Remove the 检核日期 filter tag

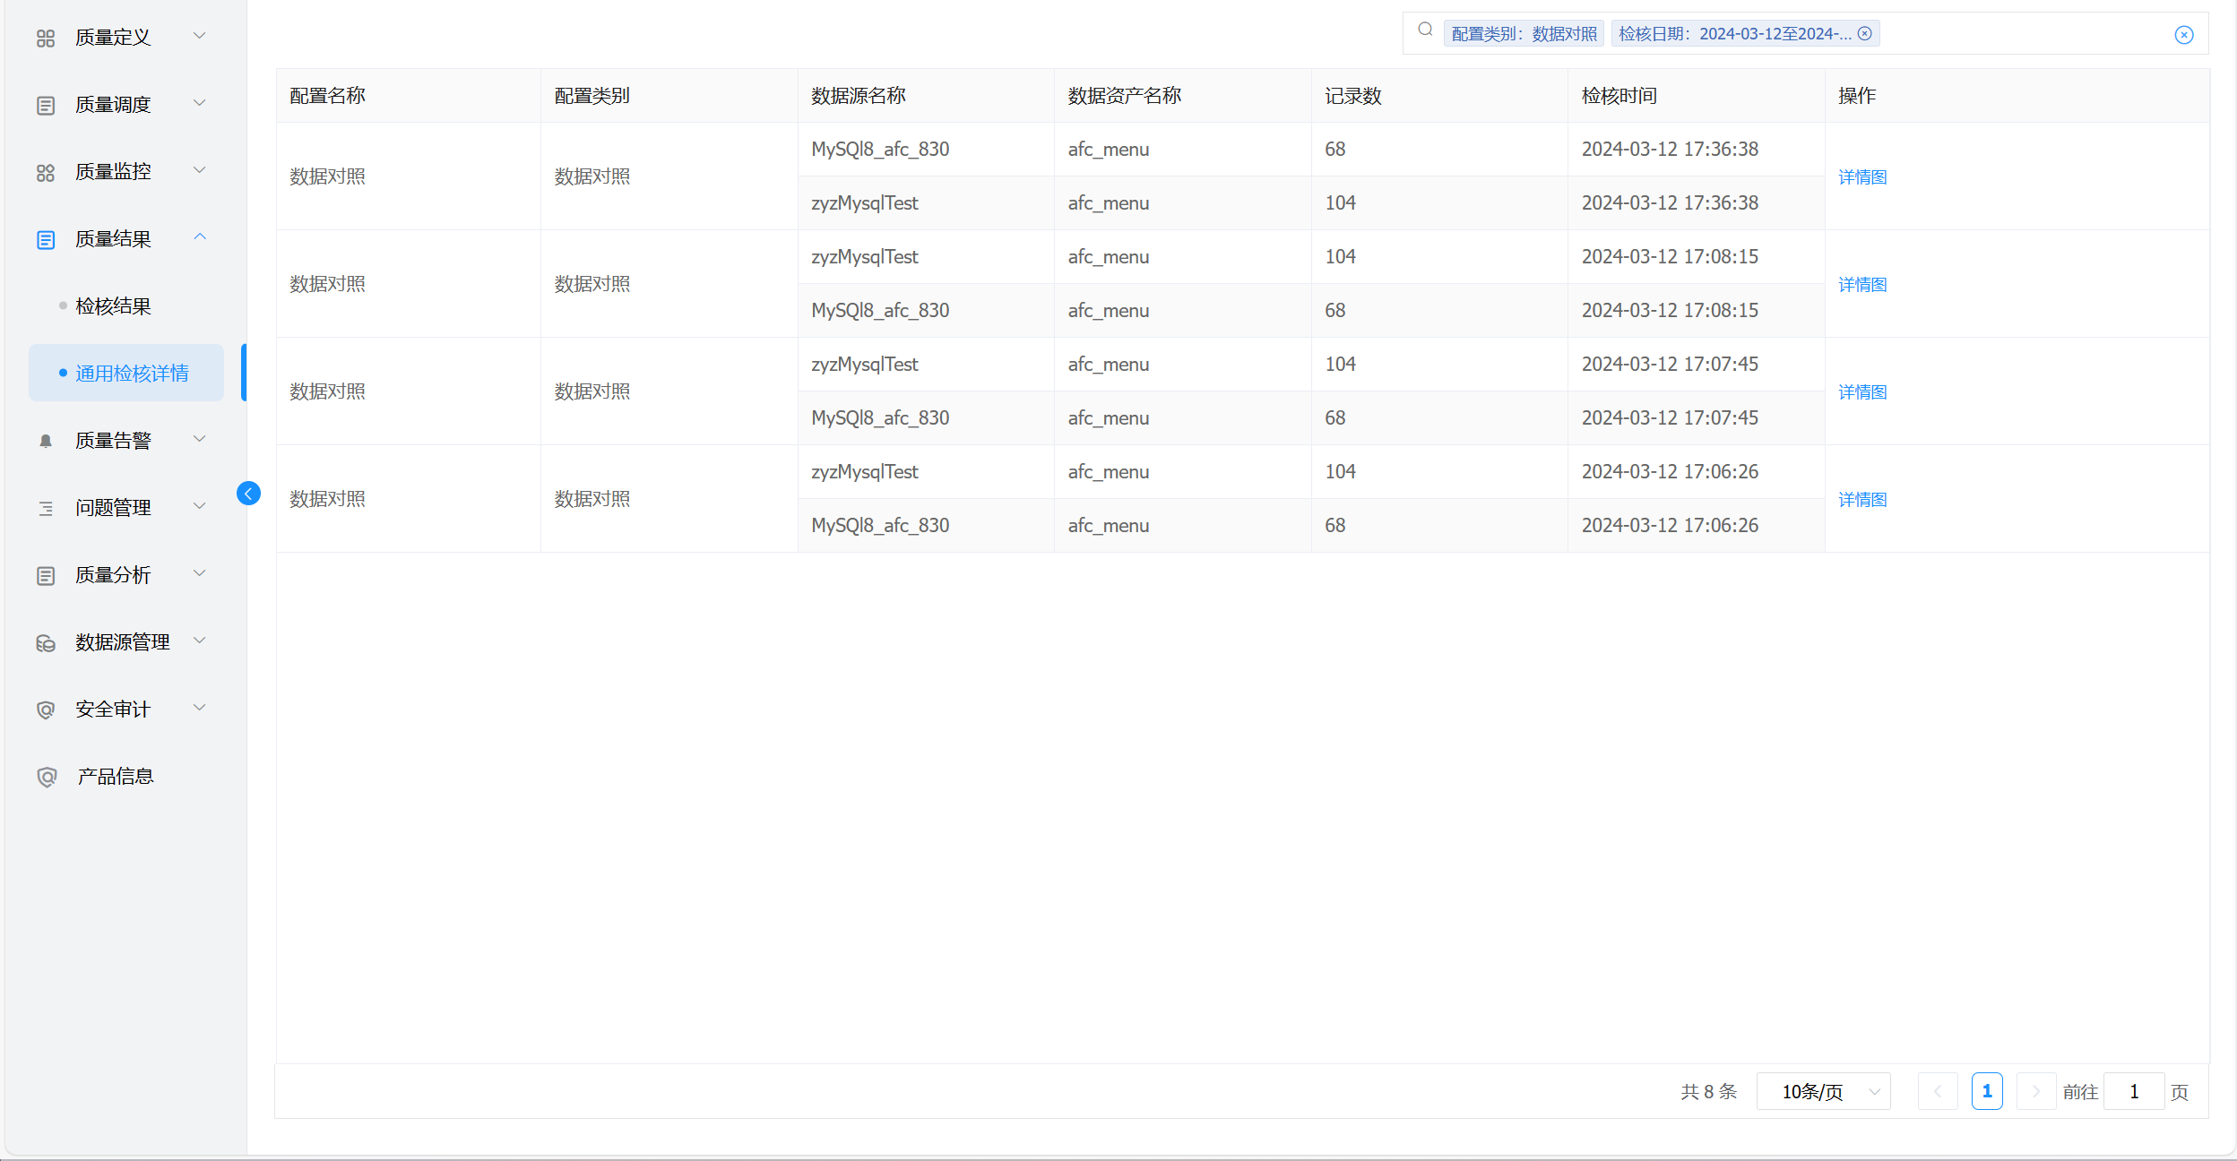coord(1865,33)
